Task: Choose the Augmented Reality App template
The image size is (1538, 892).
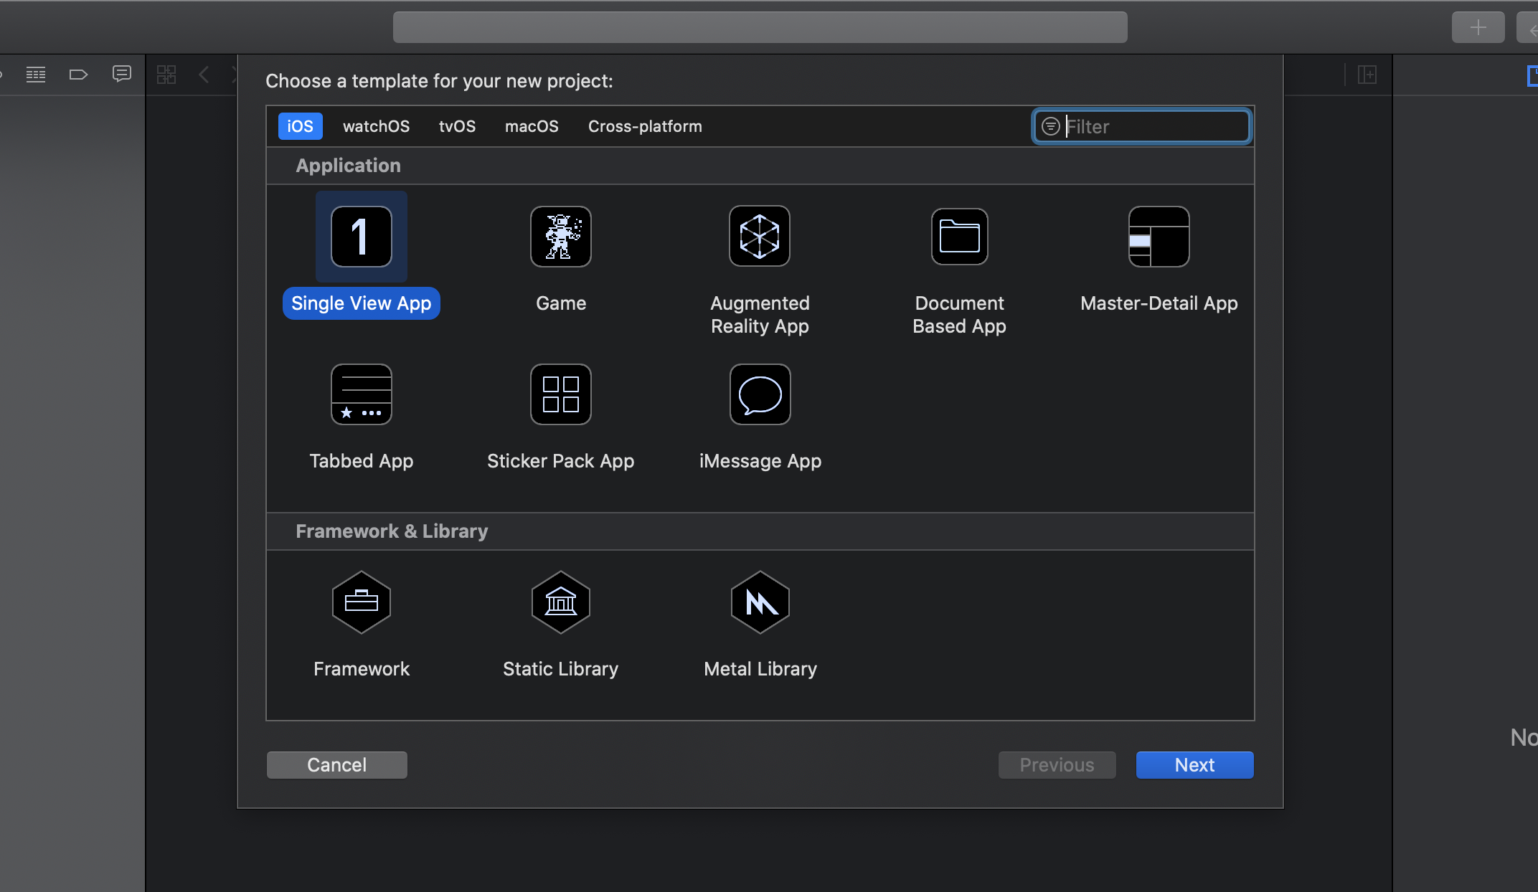Action: pos(760,237)
